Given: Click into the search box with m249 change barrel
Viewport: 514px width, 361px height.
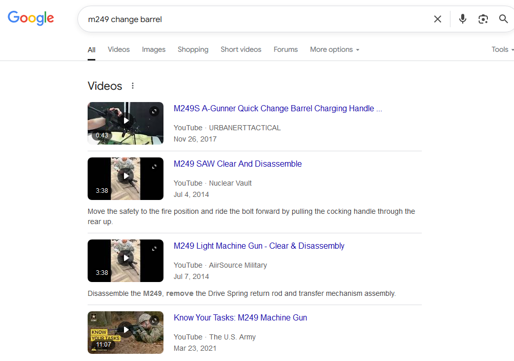Looking at the screenshot, I should coord(256,19).
